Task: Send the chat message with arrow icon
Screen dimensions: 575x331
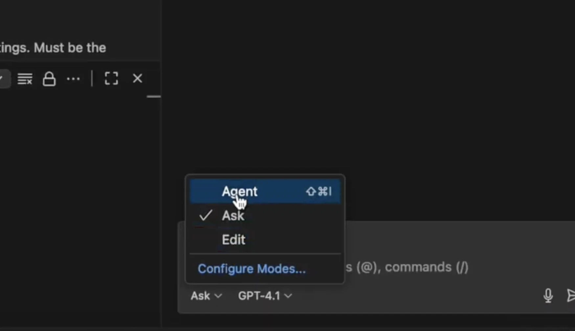Action: (571, 295)
